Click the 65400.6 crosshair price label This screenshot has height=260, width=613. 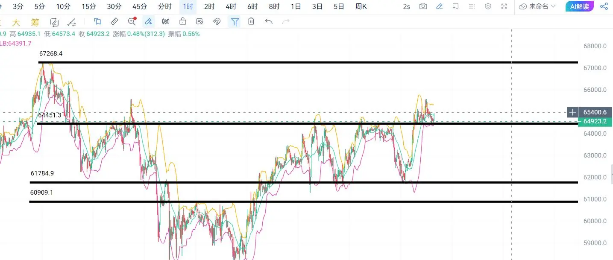coord(595,112)
